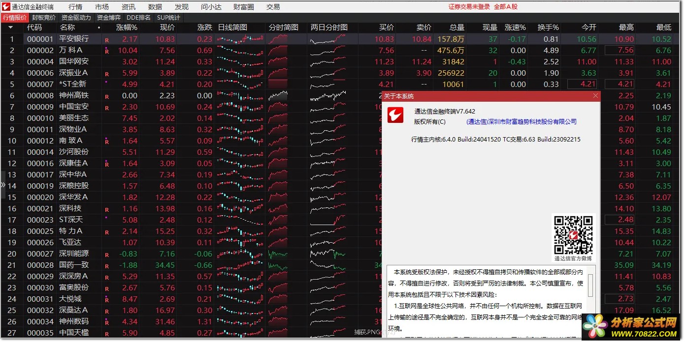Screen dimensions: 685x342
Task: Select stock code 000001
Action: point(40,39)
